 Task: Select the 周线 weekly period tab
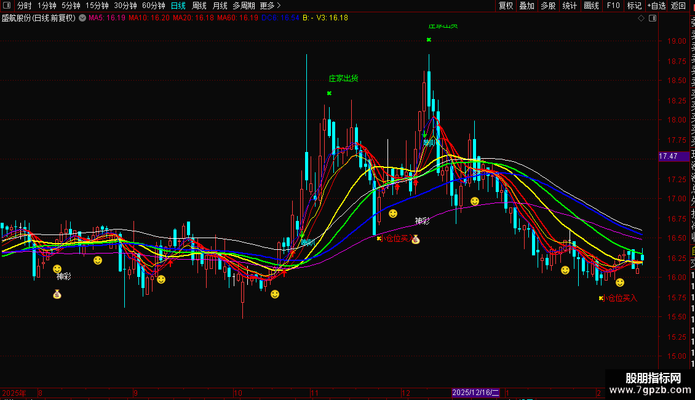click(x=199, y=6)
